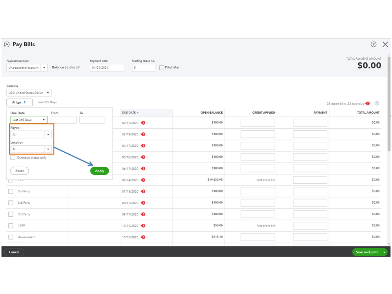Toggle the Filter panel button
The width and height of the screenshot is (392, 294).
coord(19,102)
